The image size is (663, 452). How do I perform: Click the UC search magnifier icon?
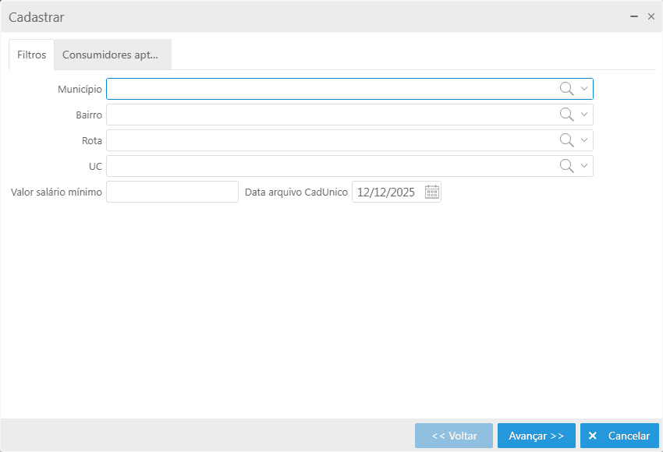pyautogui.click(x=567, y=166)
